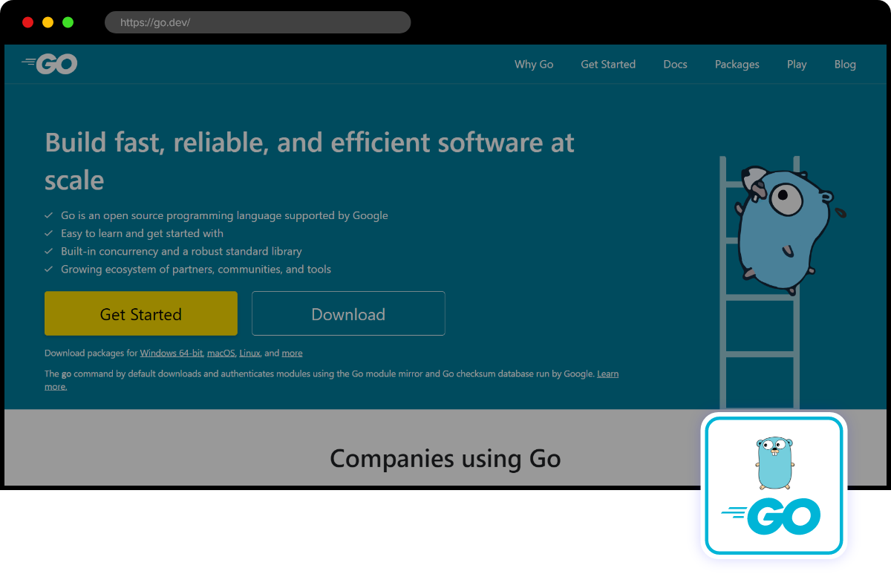Viewport: 891px width, 574px height.
Task: Open the Packages navigation item
Action: (737, 65)
